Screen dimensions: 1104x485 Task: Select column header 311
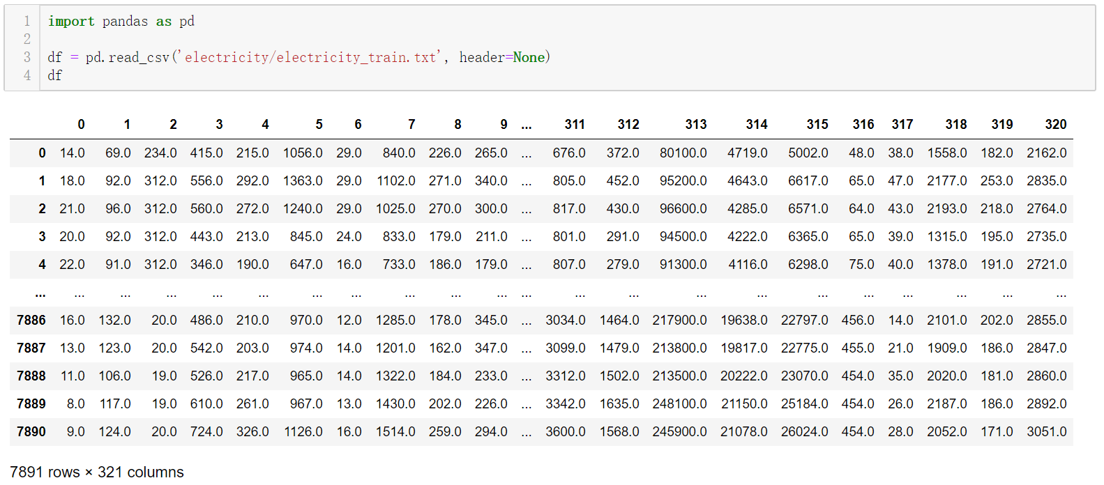(x=575, y=125)
